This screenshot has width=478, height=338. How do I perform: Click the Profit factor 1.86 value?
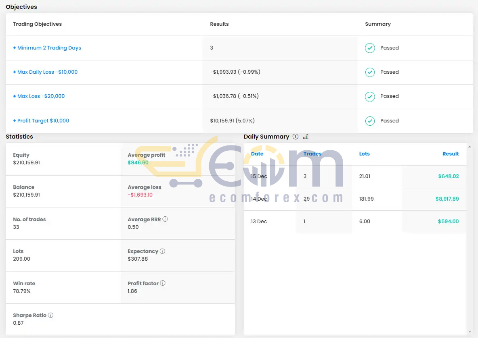(x=132, y=291)
